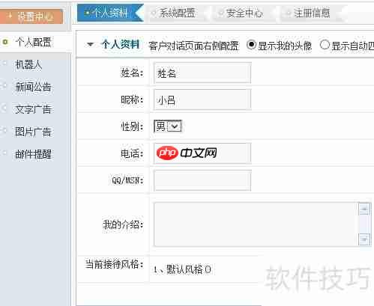Switch to the 安全中心 tab

pyautogui.click(x=244, y=13)
